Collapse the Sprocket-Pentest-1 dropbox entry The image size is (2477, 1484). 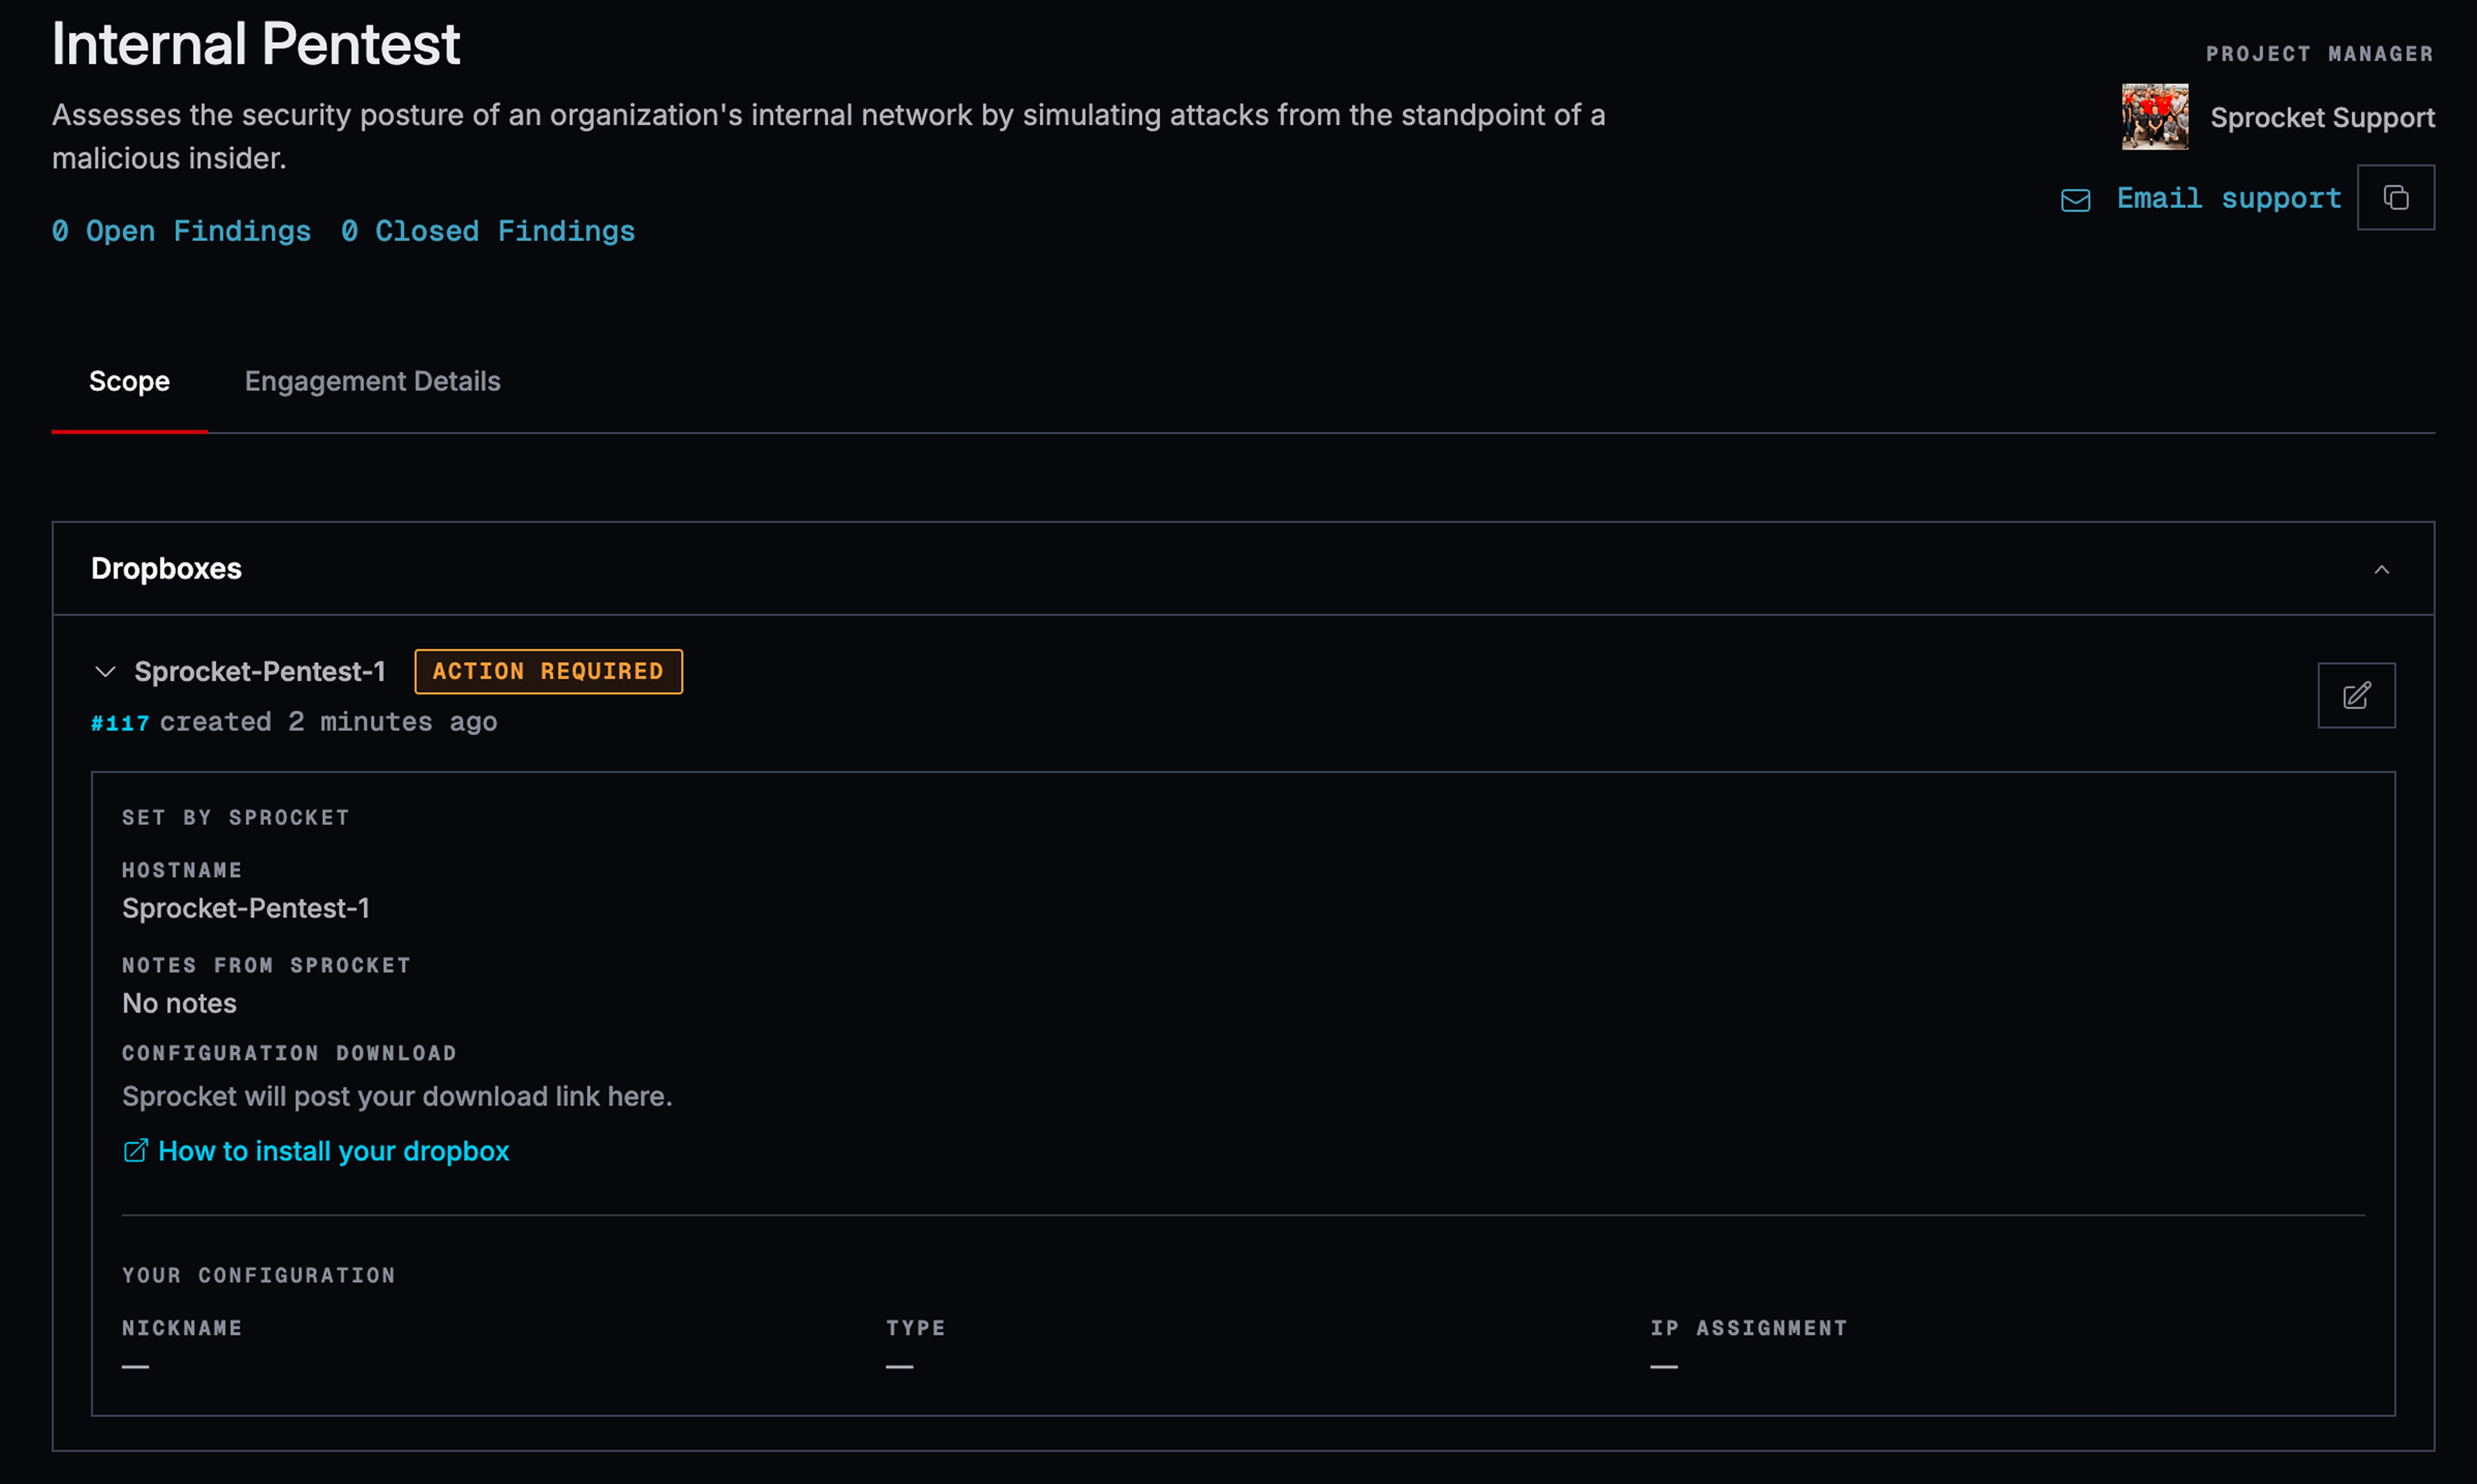click(105, 672)
